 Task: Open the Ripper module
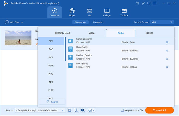[x=72, y=12]
